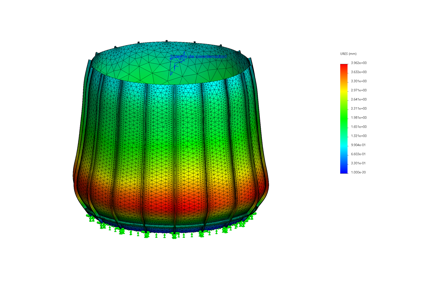The image size is (441, 283).
Task: Select the 'Sistema de coordenadas1' label
Action: (198, 57)
